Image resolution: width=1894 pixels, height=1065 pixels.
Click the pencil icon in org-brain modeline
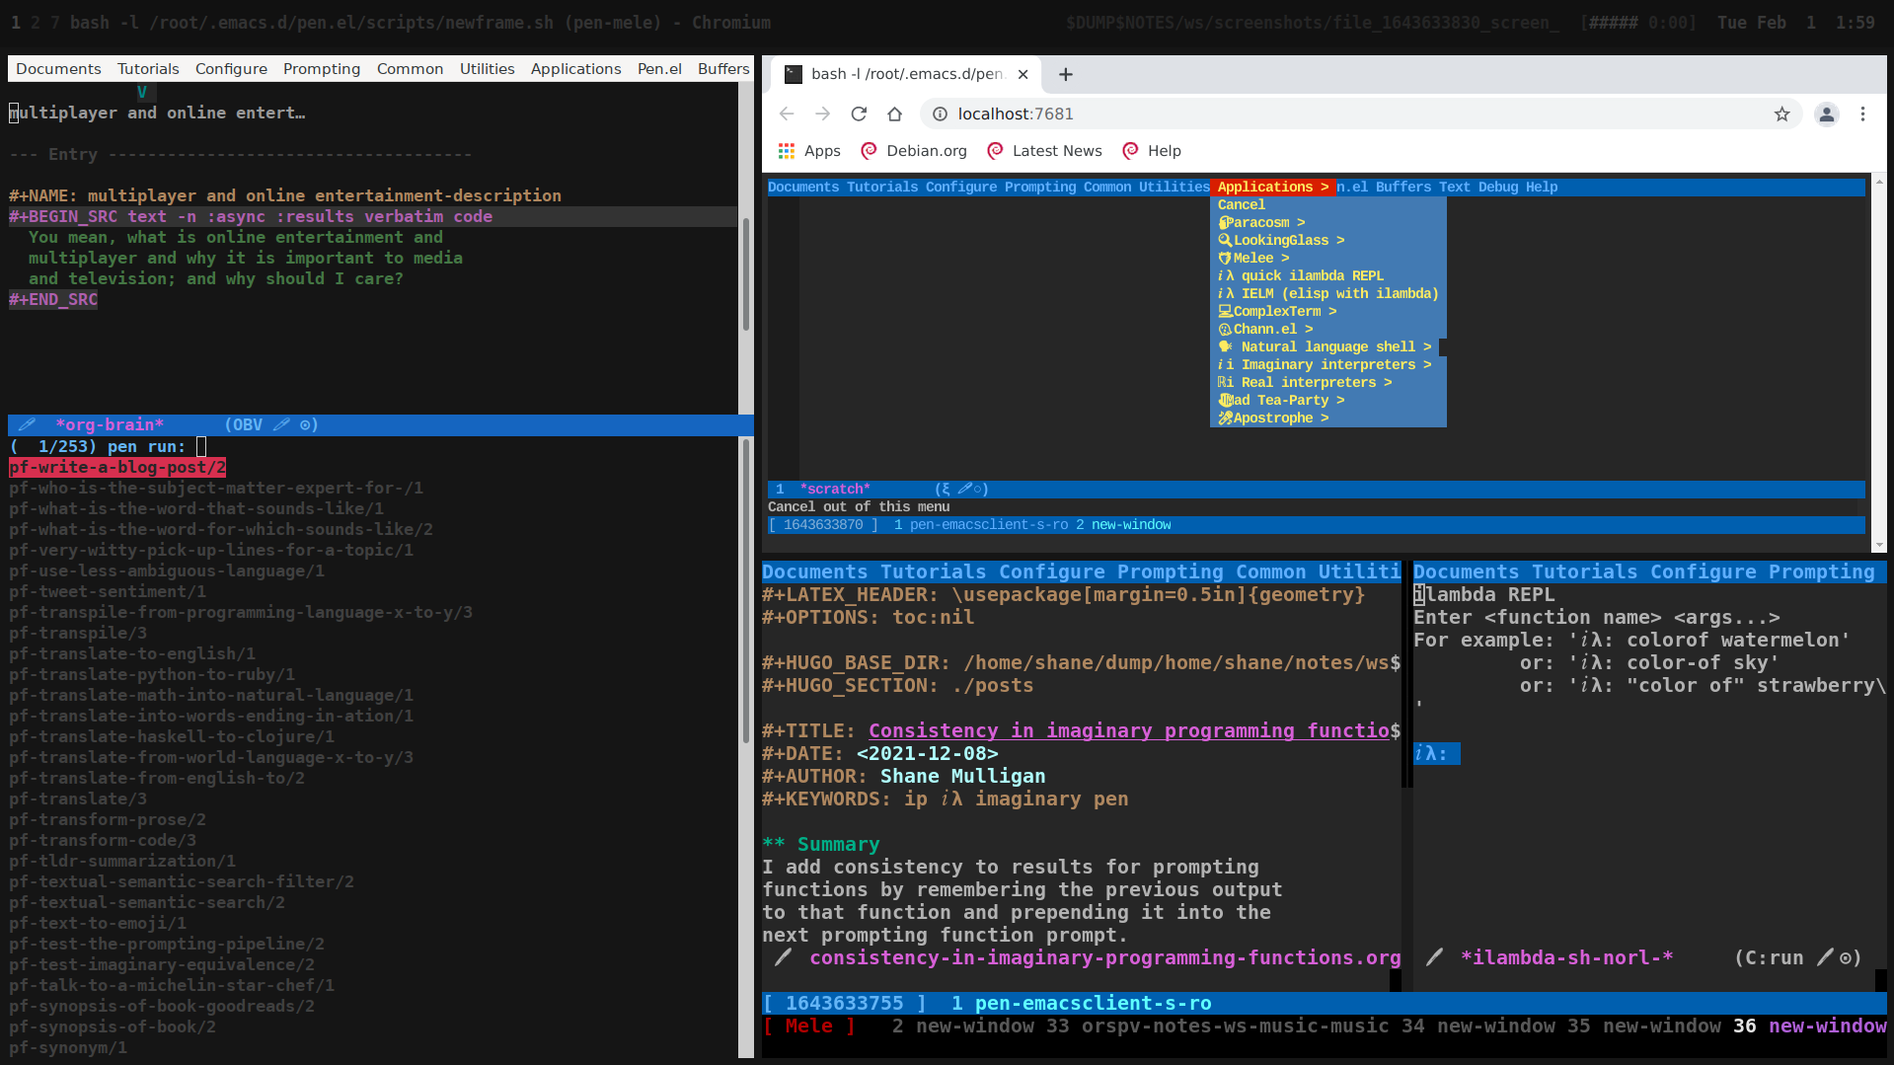[x=27, y=424]
